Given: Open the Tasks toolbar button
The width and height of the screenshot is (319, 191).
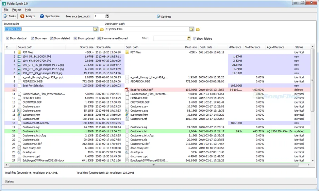Looking at the screenshot, I should click(10, 16).
